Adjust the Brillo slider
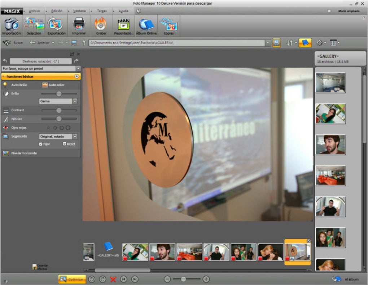 pos(59,94)
